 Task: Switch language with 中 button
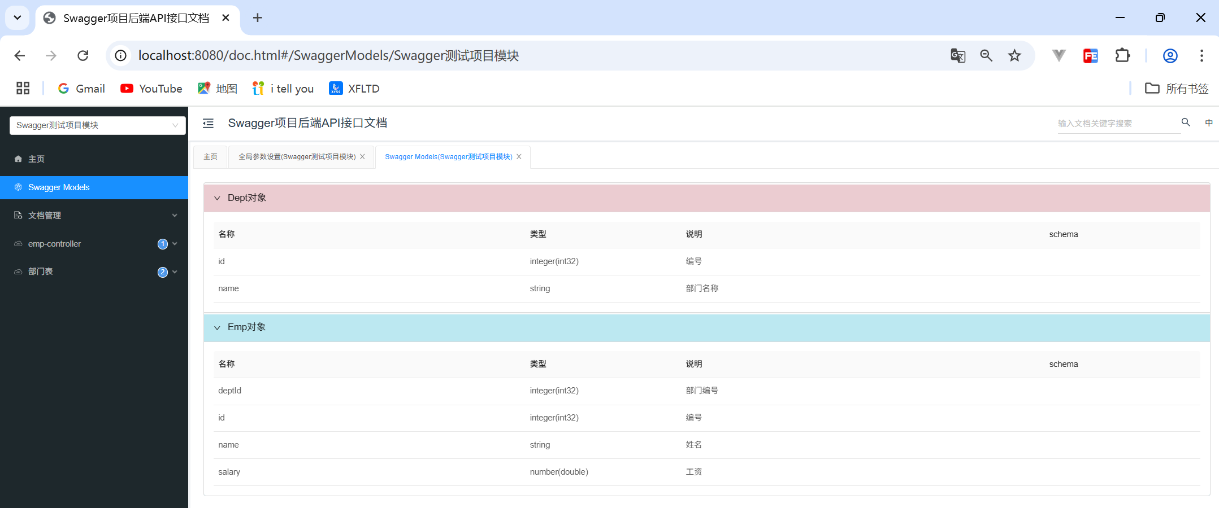[1209, 122]
